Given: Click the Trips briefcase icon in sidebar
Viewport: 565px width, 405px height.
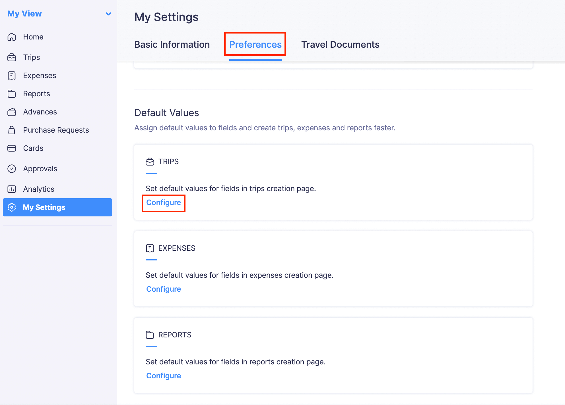Looking at the screenshot, I should click(x=12, y=57).
